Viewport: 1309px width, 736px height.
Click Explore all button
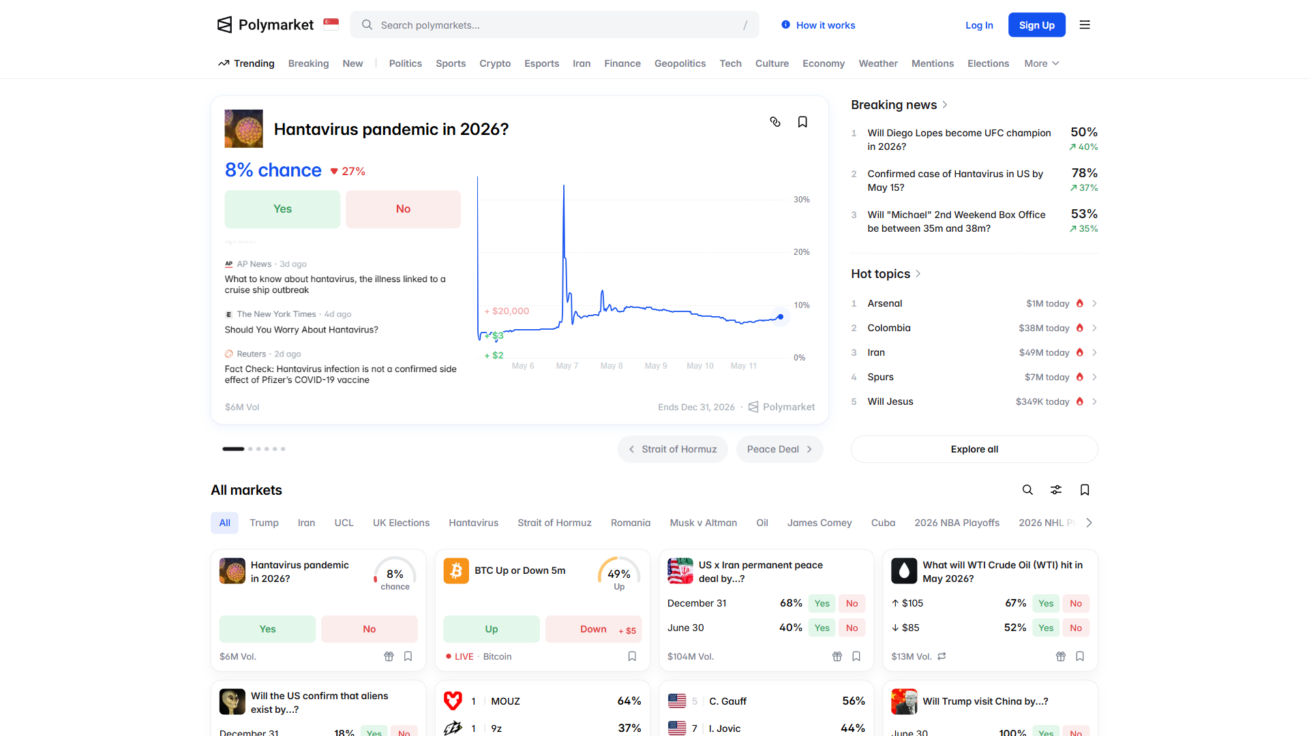pyautogui.click(x=974, y=449)
